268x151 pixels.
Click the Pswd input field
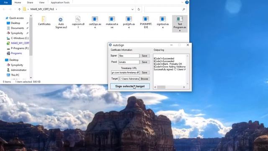(x=129, y=62)
